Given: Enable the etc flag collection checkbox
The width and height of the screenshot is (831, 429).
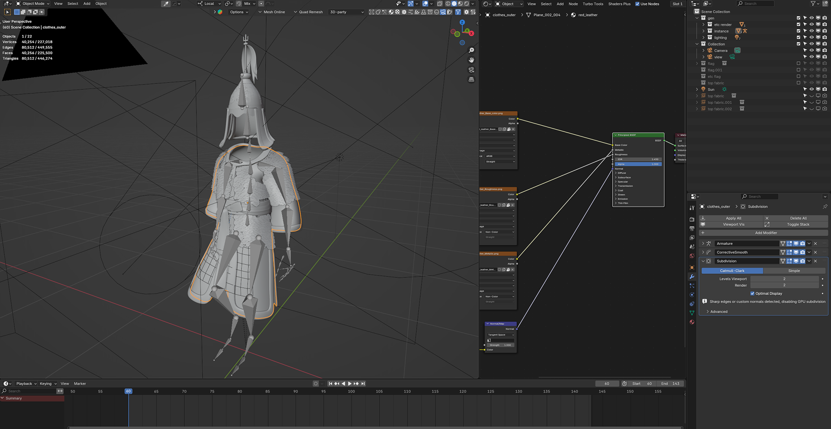Looking at the screenshot, I should pos(799,76).
